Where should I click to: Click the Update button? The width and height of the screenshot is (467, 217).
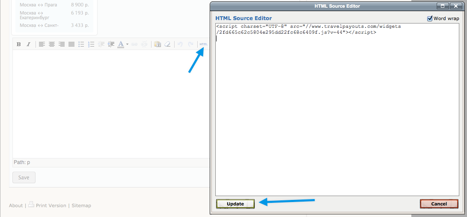pyautogui.click(x=235, y=204)
